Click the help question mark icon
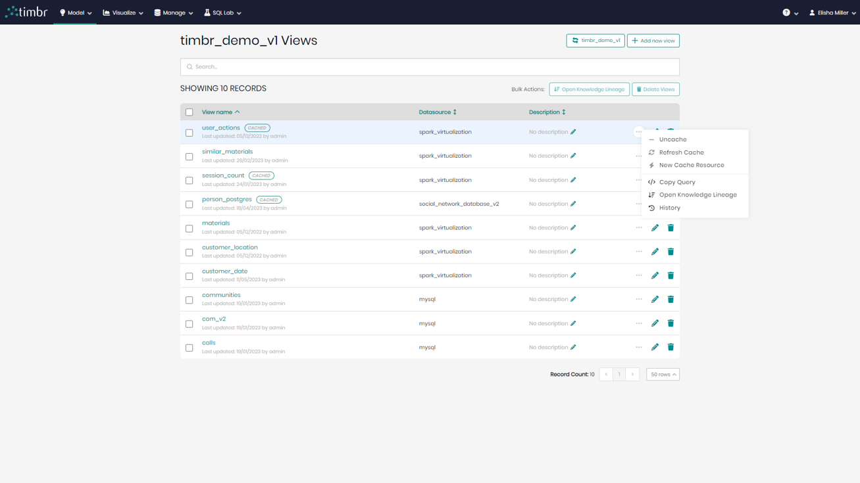Screen dimensions: 860x483 pyautogui.click(x=787, y=12)
